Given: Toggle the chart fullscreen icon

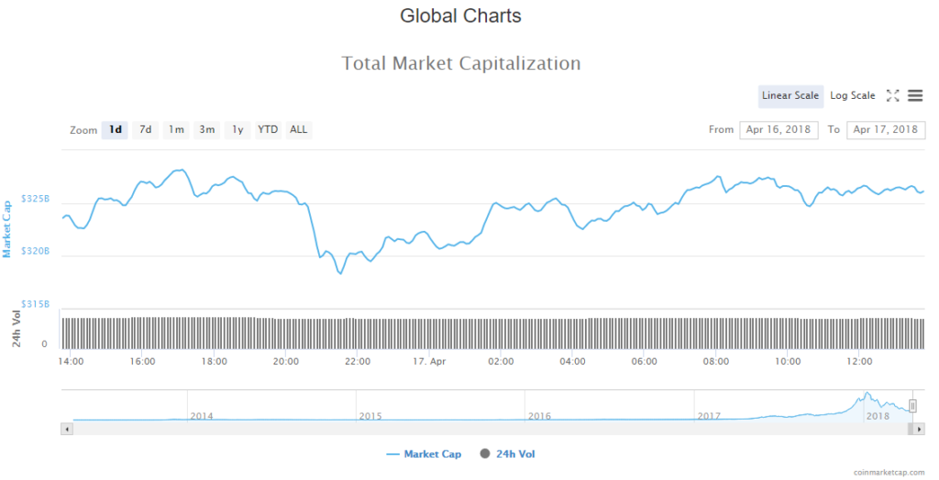Looking at the screenshot, I should pyautogui.click(x=892, y=95).
